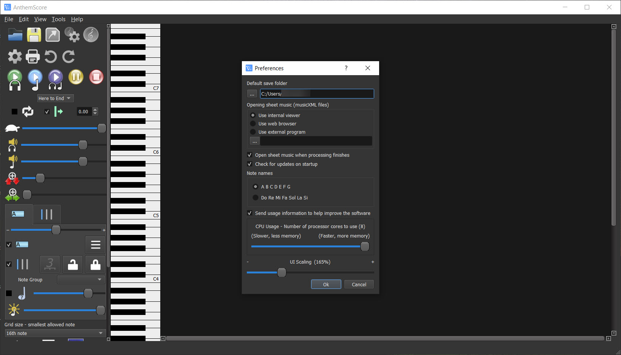The height and width of the screenshot is (355, 621).
Task: Open the File menu
Action: (x=9, y=19)
